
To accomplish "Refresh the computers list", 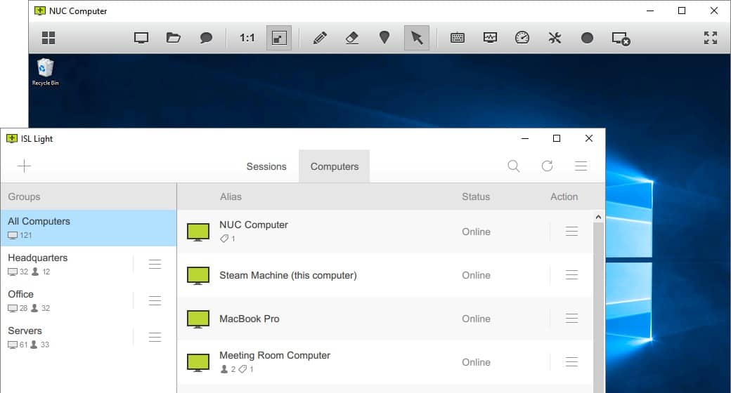I will coord(548,166).
